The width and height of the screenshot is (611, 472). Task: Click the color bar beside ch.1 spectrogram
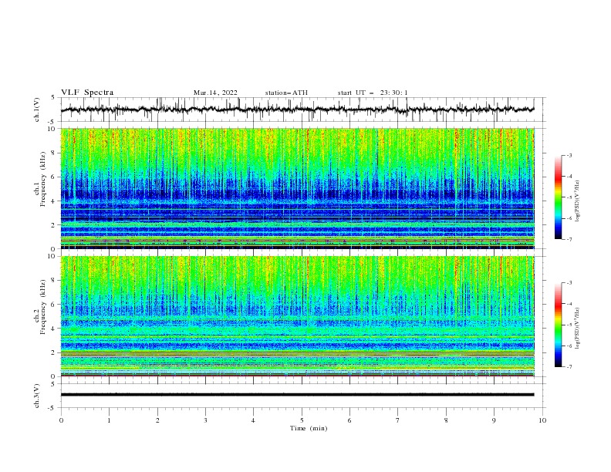(x=558, y=197)
